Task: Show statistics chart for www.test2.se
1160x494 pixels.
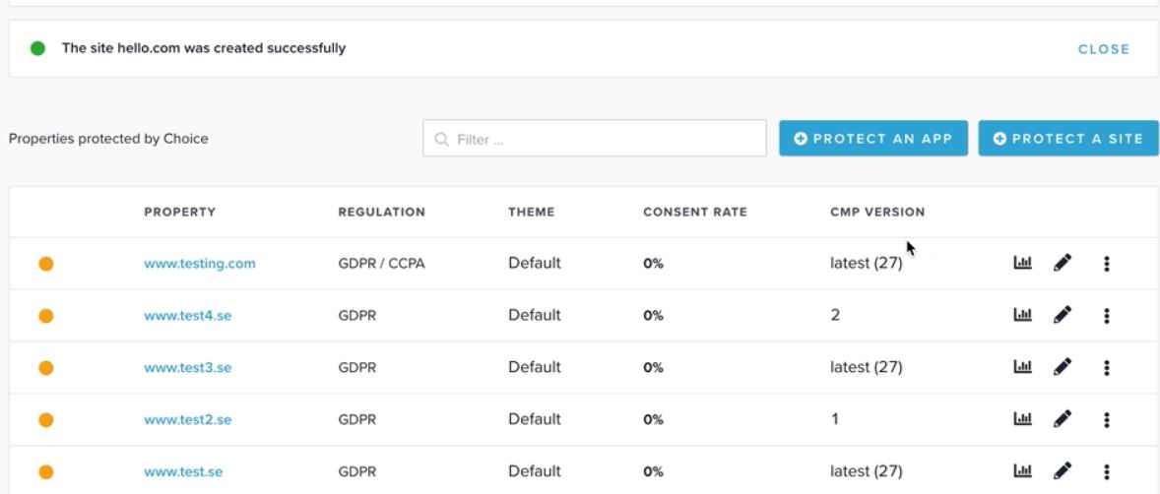Action: (x=1022, y=419)
